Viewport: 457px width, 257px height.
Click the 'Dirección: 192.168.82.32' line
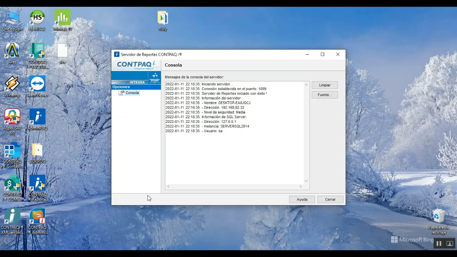pyautogui.click(x=205, y=107)
